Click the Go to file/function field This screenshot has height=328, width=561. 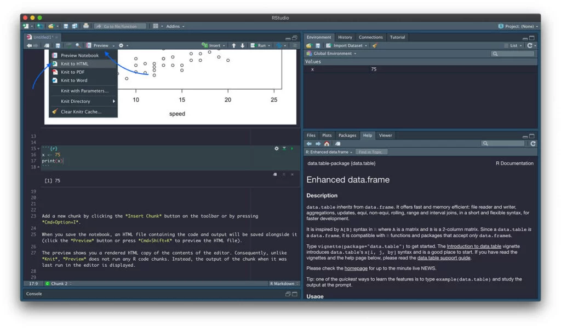(120, 26)
